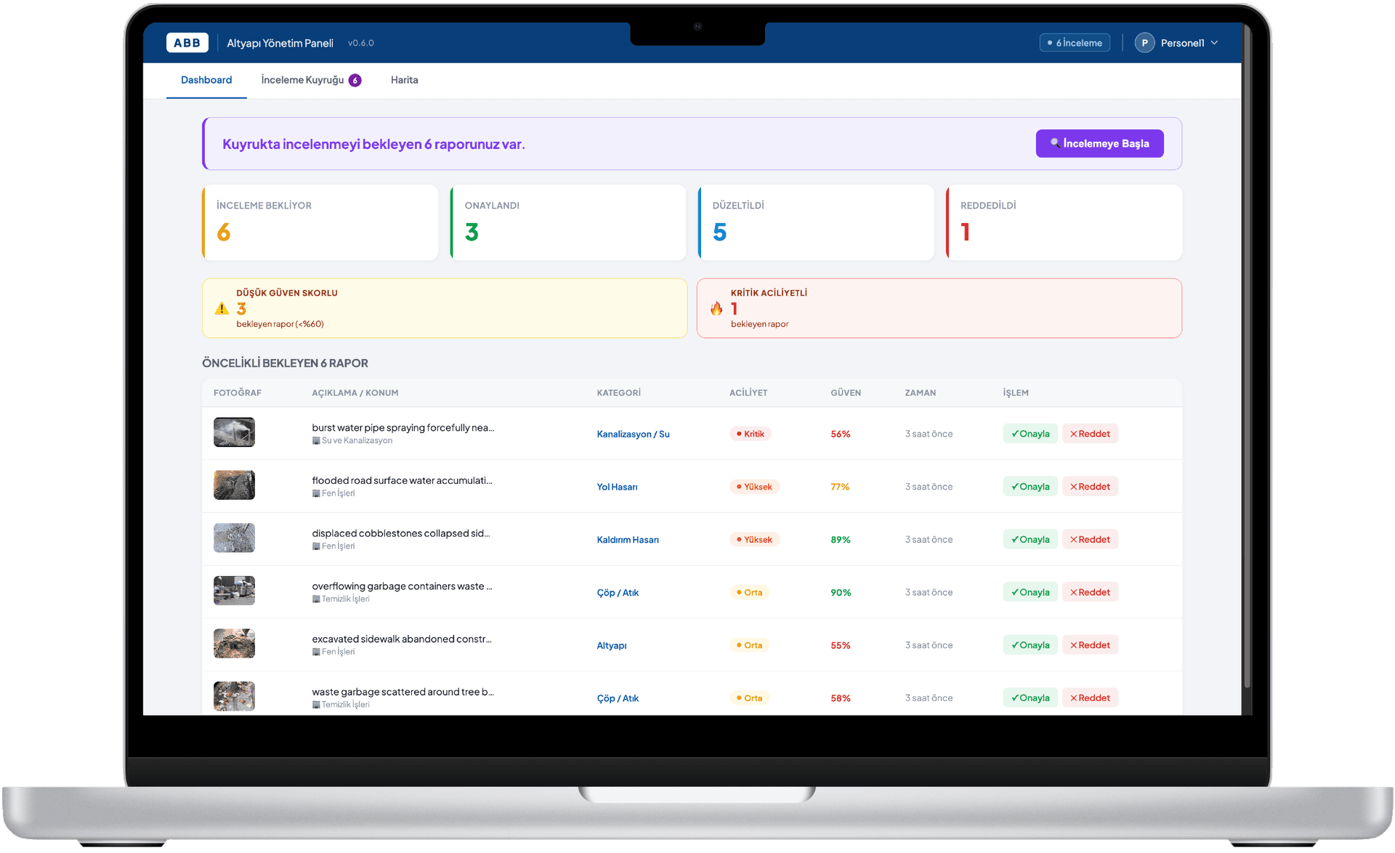Open the Harita tab
The width and height of the screenshot is (1395, 853).
(404, 80)
